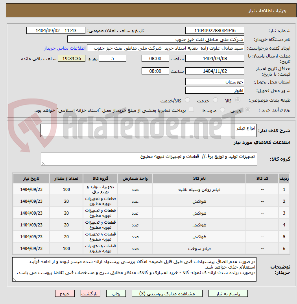
Task: Click the response deadline hour 08:00 field
Action: (155, 58)
